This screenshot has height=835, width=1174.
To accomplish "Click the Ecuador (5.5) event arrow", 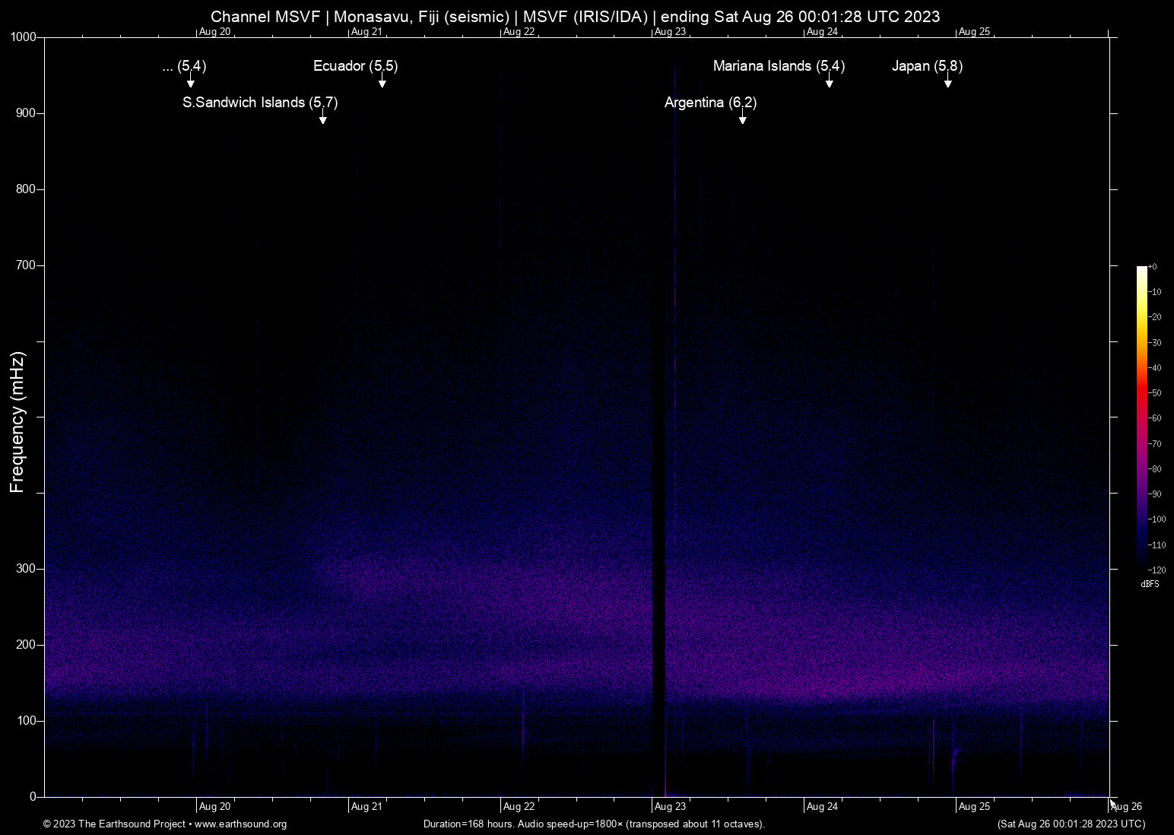I will click(382, 82).
